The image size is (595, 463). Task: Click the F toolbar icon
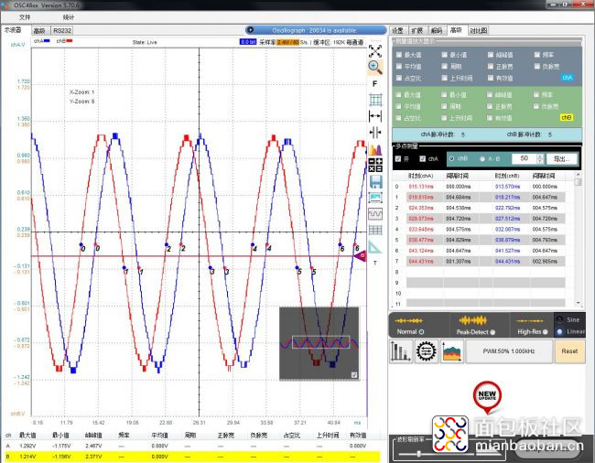pos(375,84)
